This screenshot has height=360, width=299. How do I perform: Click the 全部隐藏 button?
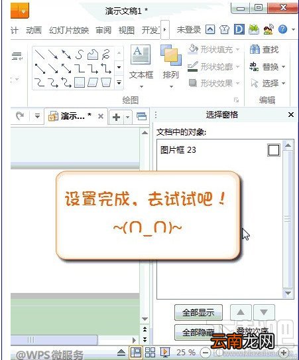(x=198, y=332)
